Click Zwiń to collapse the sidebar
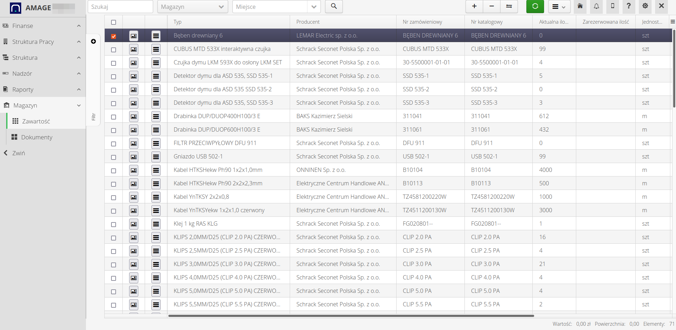676x330 pixels. tap(18, 153)
